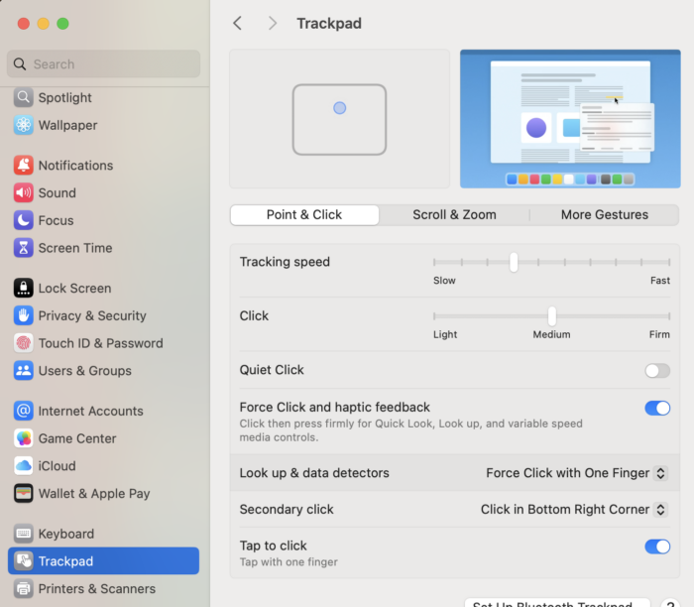Screen dimensions: 694x607
Task: Click the Screen Time hourglass icon
Action: pyautogui.click(x=23, y=249)
